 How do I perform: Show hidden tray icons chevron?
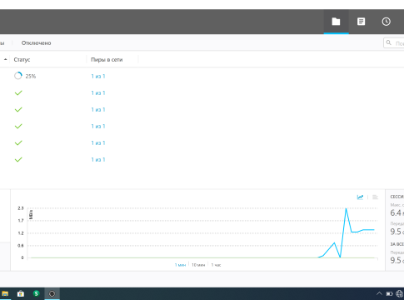tap(379, 293)
